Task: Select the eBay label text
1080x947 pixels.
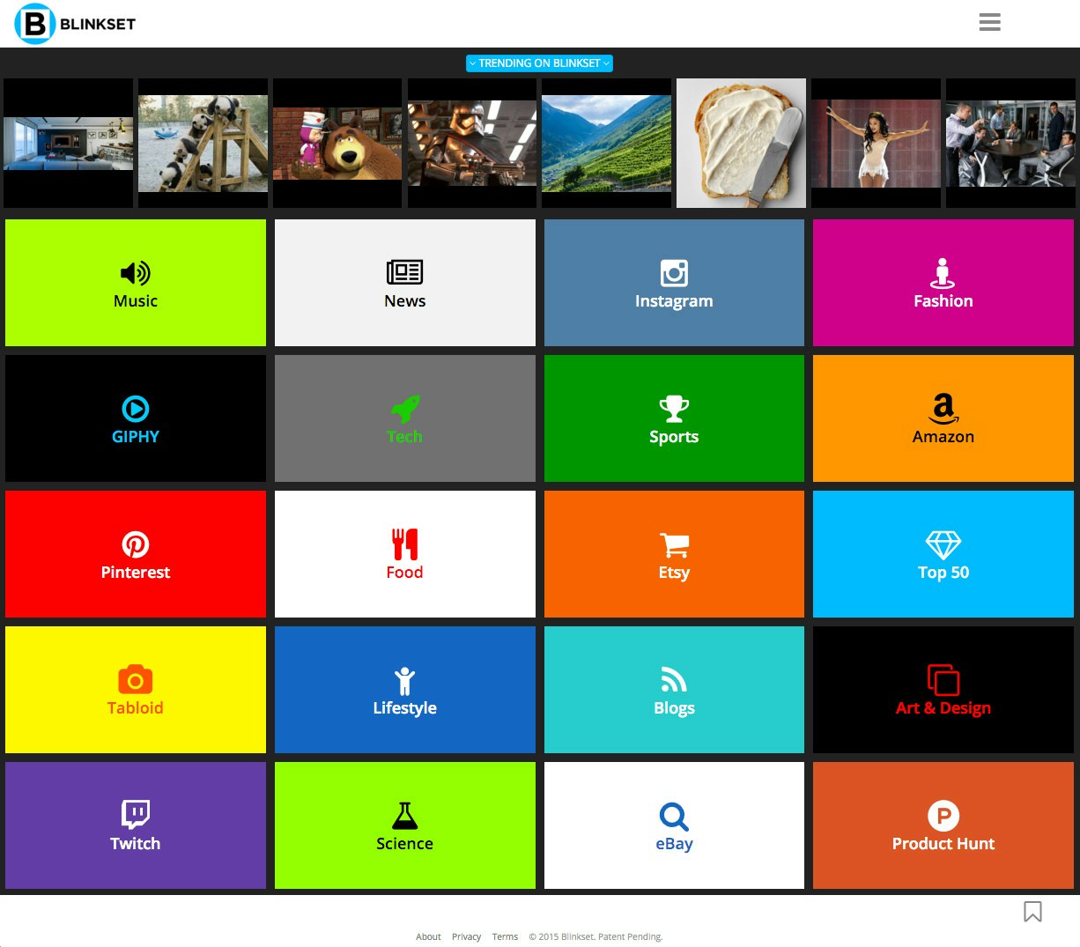Action: click(x=674, y=844)
